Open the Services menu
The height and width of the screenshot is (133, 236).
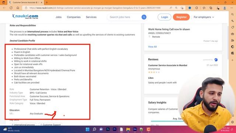tap(91, 17)
